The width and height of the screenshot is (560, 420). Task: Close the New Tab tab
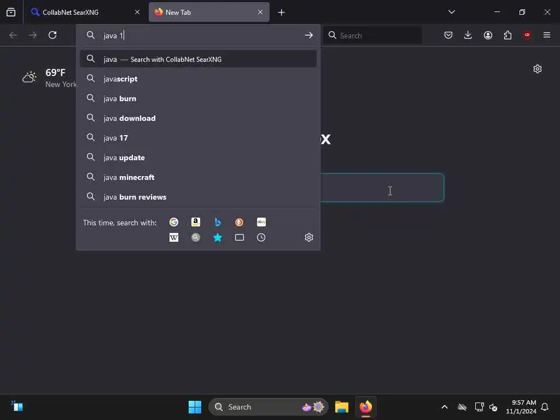(x=260, y=12)
